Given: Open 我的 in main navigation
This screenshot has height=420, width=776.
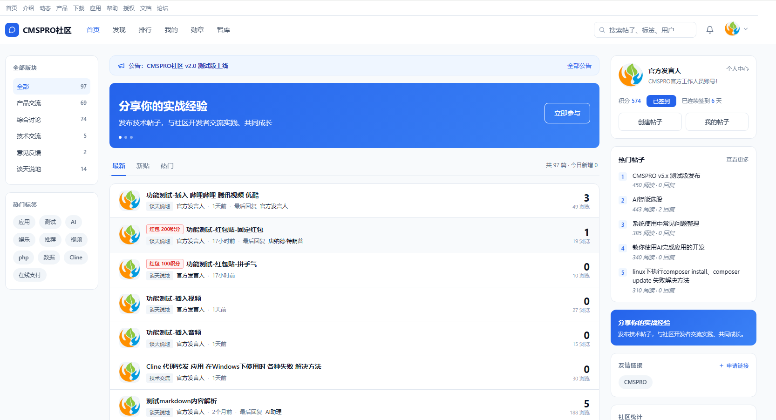Looking at the screenshot, I should click(x=171, y=30).
